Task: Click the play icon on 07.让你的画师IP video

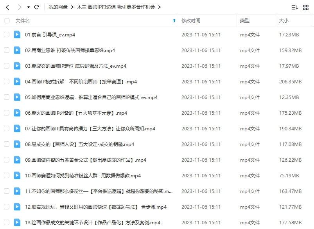Action: (16, 128)
